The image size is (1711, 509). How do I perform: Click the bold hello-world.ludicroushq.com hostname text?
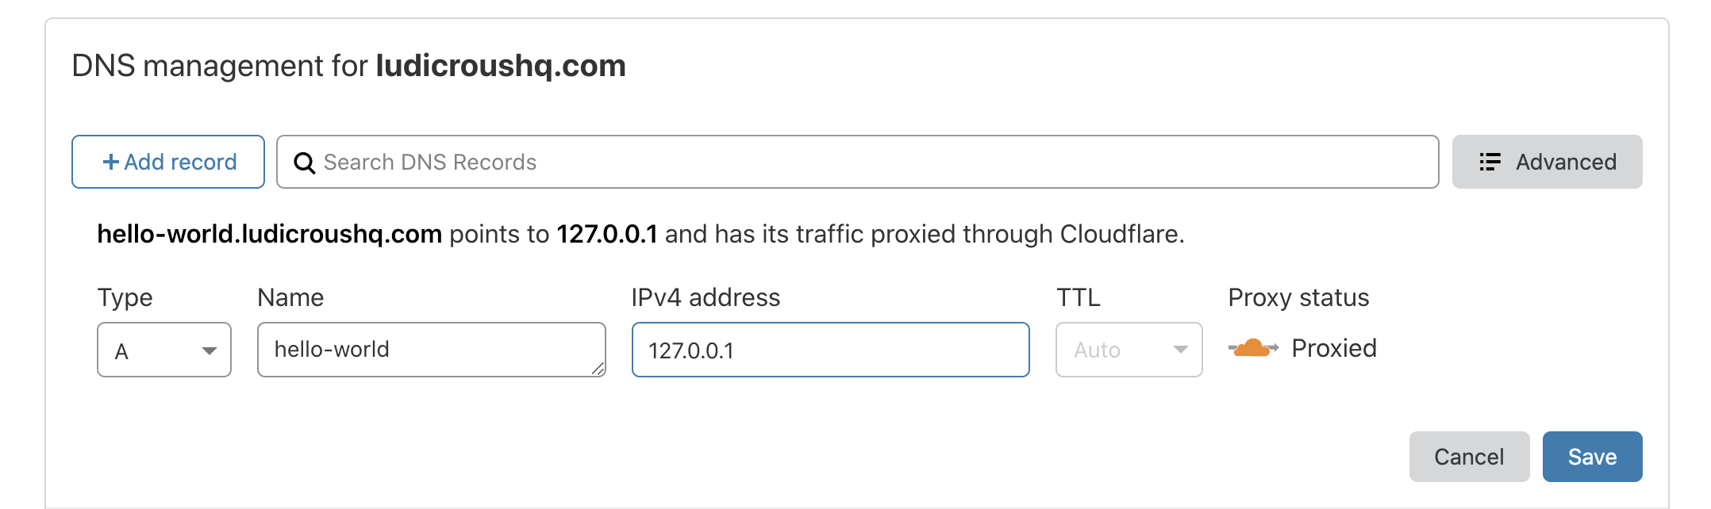point(269,234)
